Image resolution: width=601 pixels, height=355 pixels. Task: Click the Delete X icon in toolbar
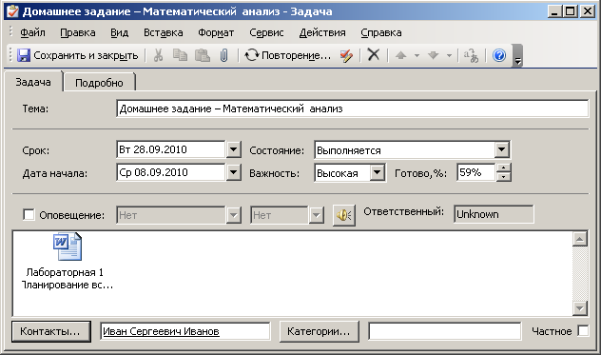pos(374,55)
